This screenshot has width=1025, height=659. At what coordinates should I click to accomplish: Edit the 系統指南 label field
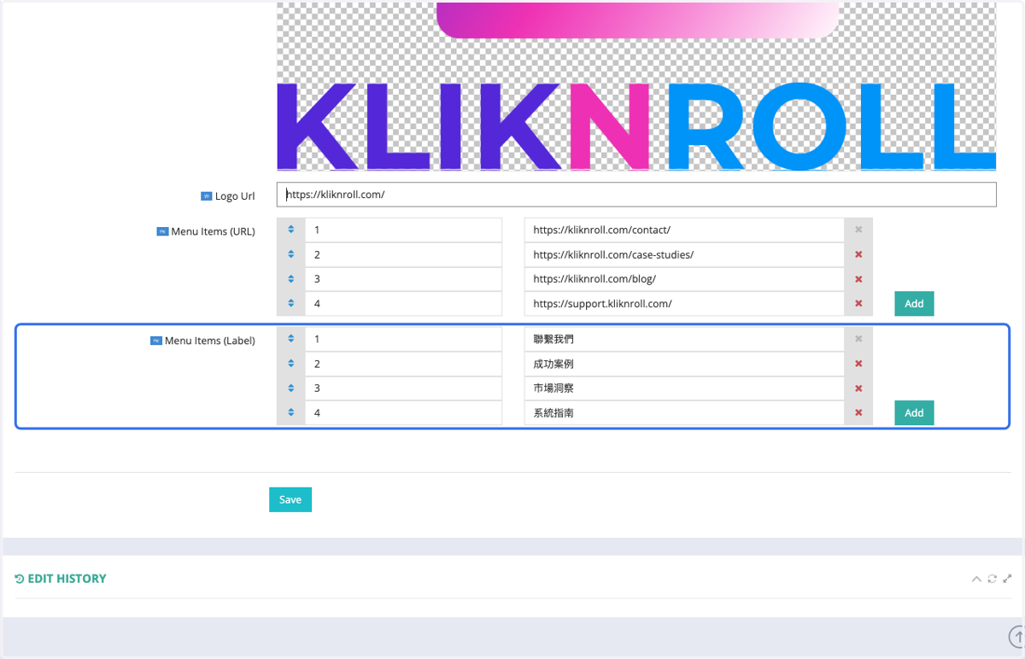click(x=684, y=412)
